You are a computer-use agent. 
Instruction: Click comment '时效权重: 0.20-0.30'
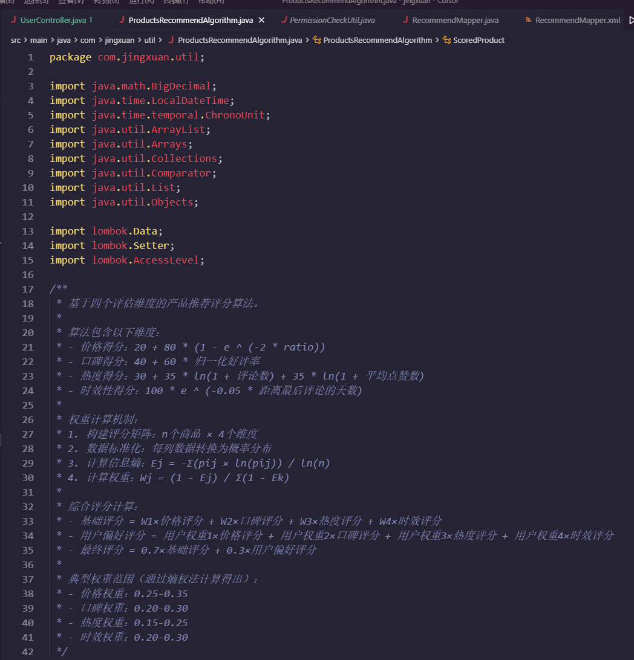tap(134, 637)
